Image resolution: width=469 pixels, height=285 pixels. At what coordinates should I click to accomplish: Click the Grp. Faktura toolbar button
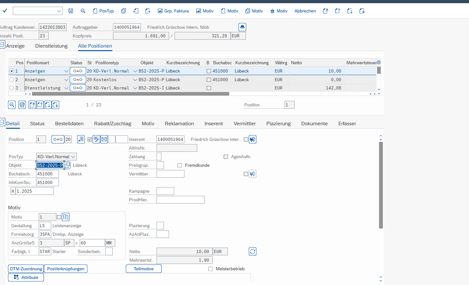[173, 11]
